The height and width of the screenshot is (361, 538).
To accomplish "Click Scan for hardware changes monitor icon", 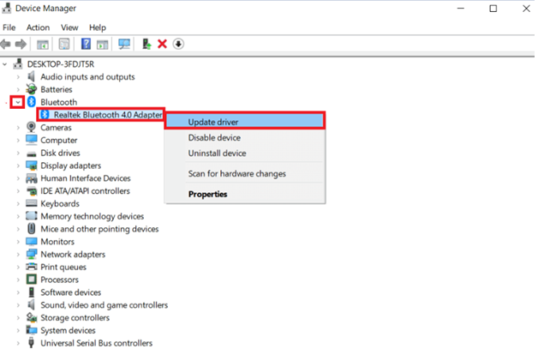I will 124,44.
